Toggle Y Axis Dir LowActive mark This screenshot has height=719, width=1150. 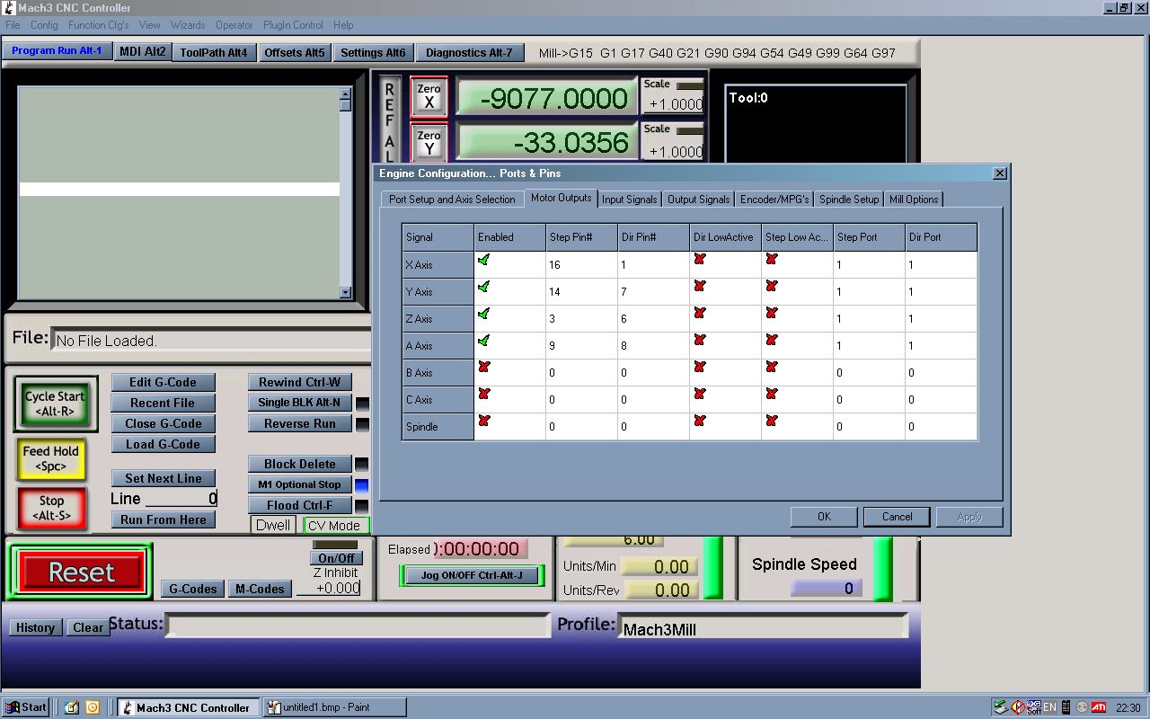coord(700,287)
